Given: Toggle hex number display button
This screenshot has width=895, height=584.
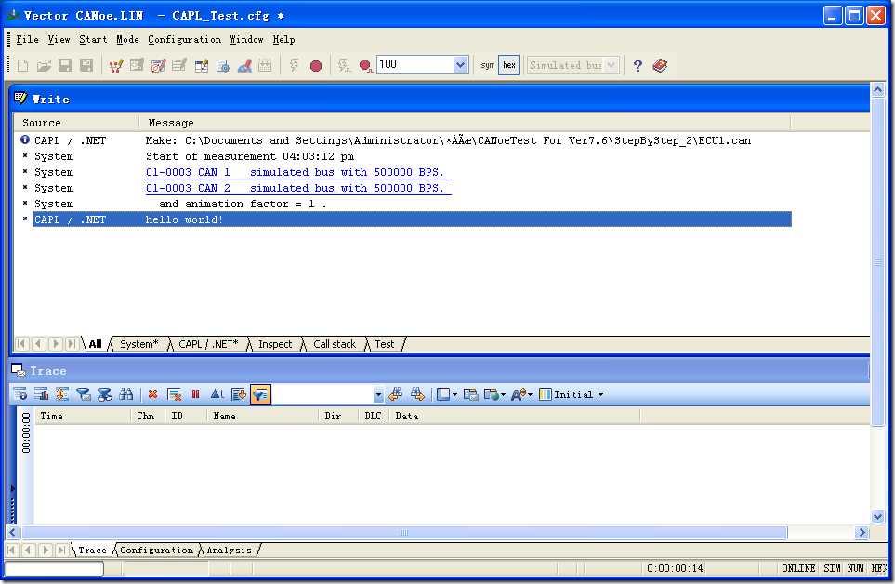Looking at the screenshot, I should pos(509,65).
